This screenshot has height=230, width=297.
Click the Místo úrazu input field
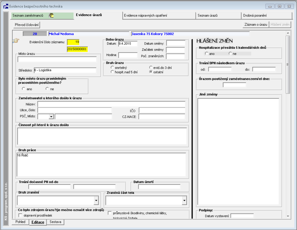[57, 59]
